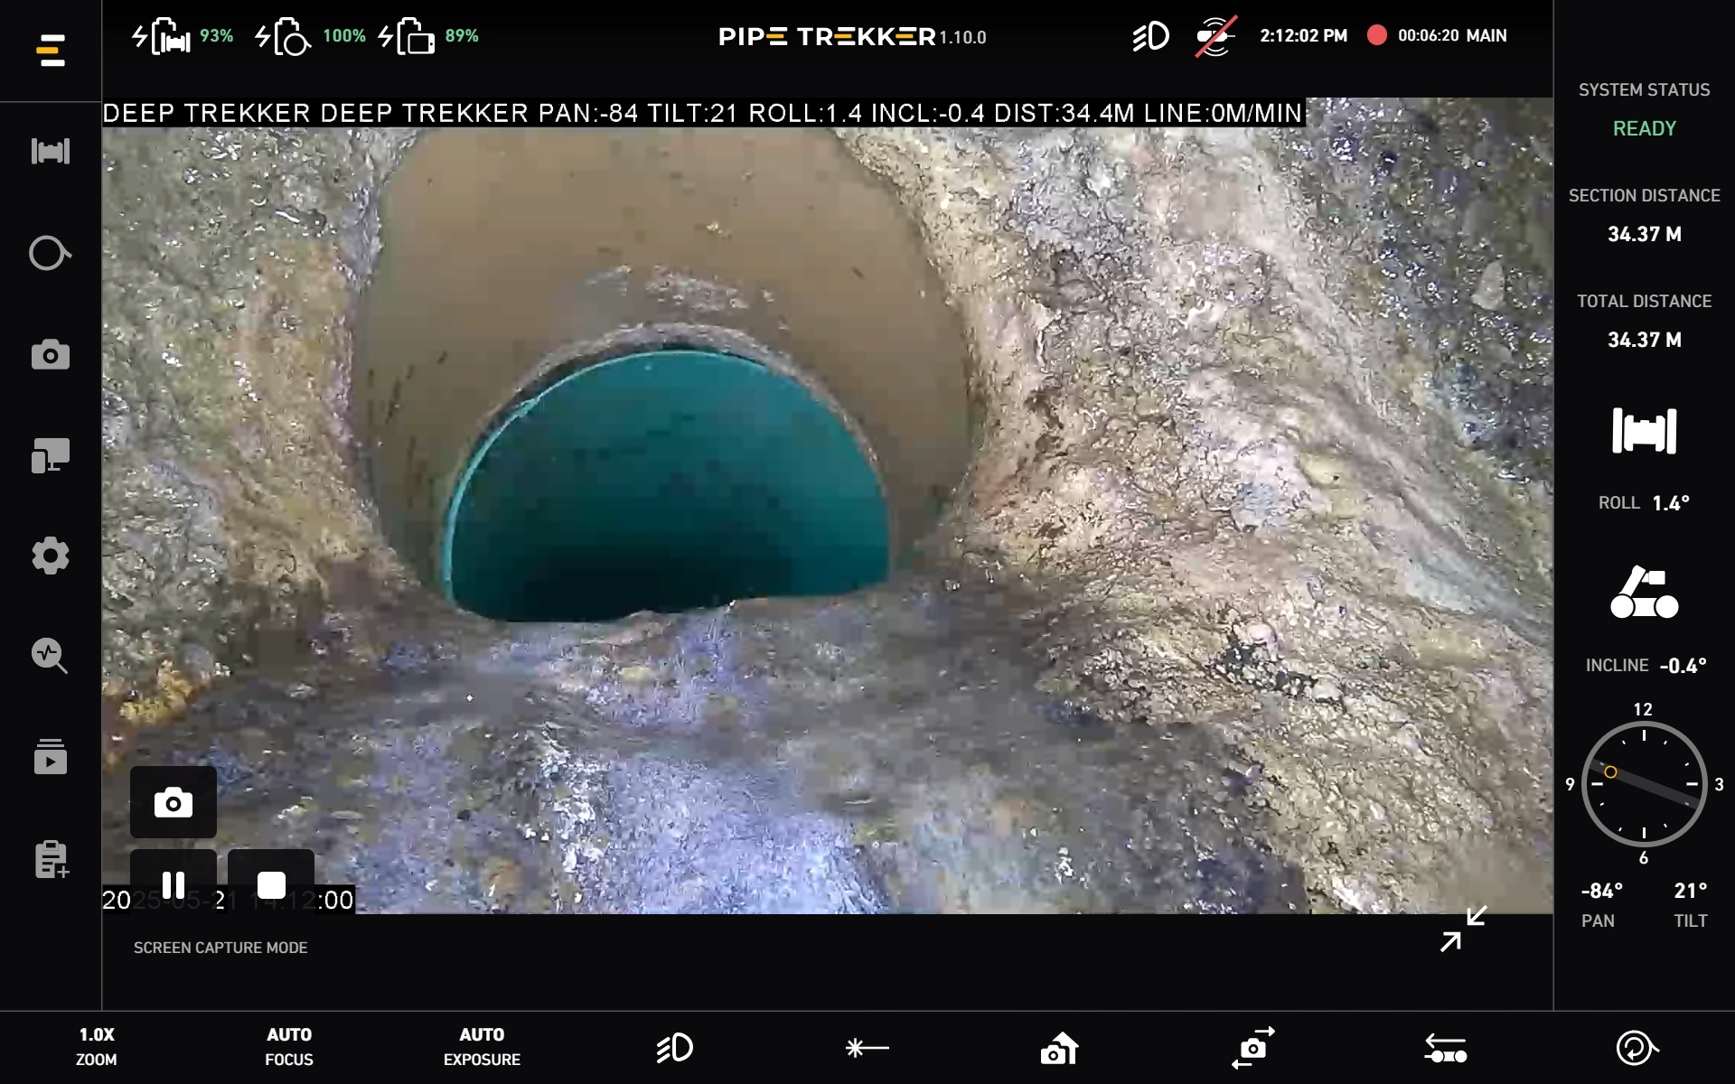The height and width of the screenshot is (1084, 1735).
Task: Toggle the wireless connection off indicator
Action: [x=1214, y=36]
